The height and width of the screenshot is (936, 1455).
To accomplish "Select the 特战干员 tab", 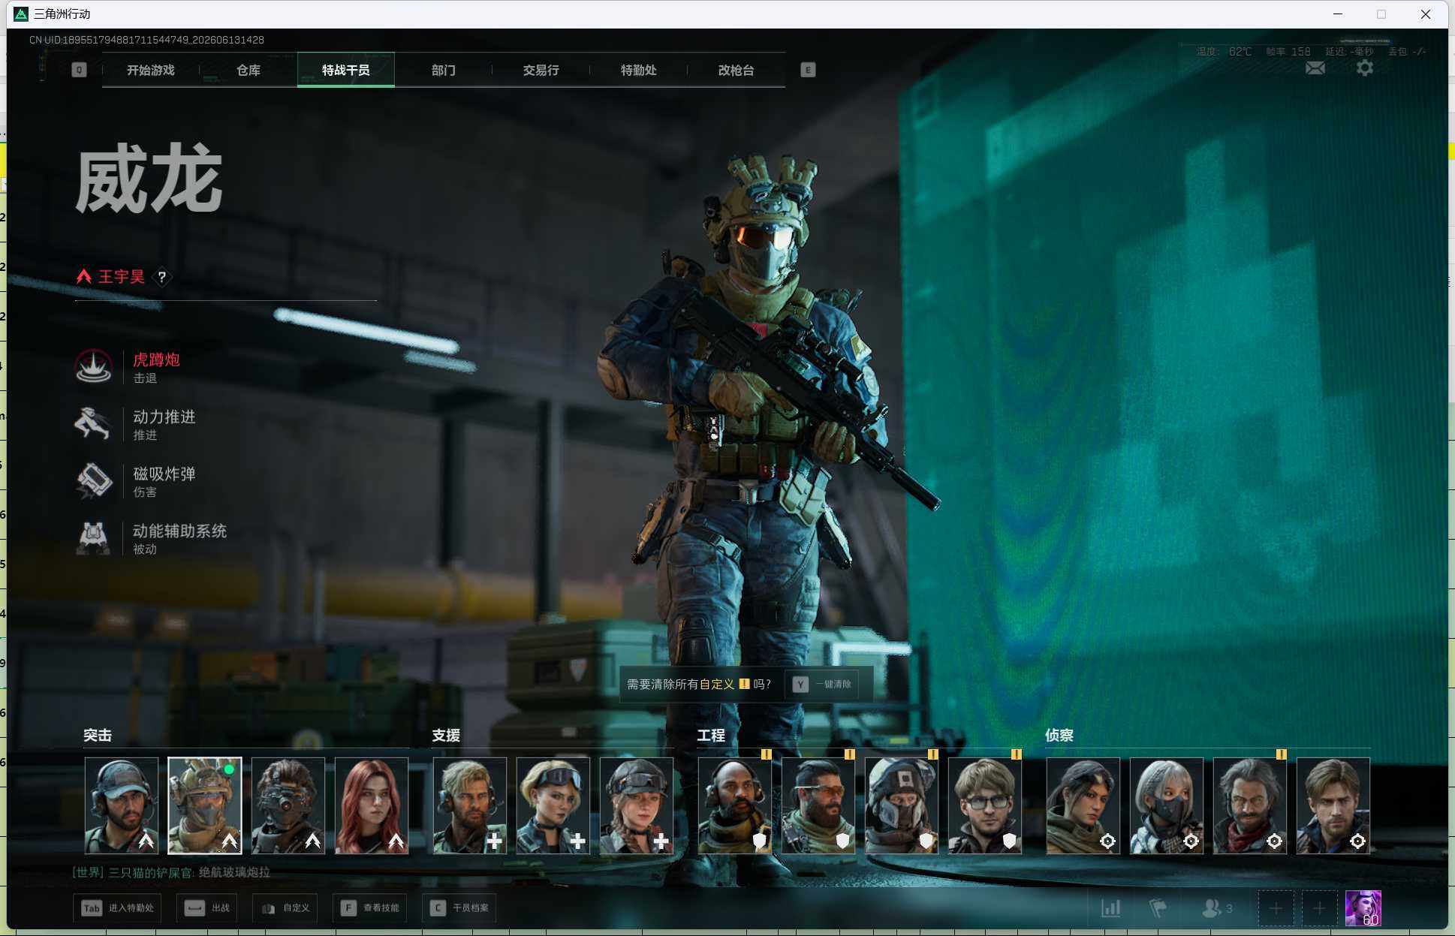I will (x=346, y=70).
